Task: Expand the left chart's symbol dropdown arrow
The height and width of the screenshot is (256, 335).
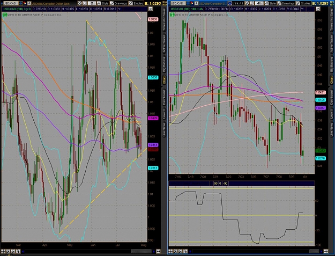Action: (x=20, y=3)
